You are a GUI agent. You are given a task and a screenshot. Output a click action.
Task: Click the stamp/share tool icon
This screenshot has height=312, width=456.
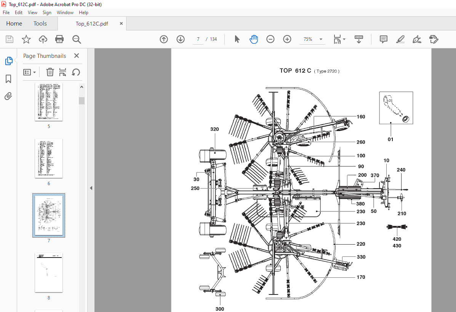click(x=434, y=39)
